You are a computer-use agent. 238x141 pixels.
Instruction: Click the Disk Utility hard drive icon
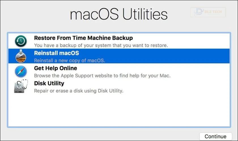pyautogui.click(x=19, y=89)
